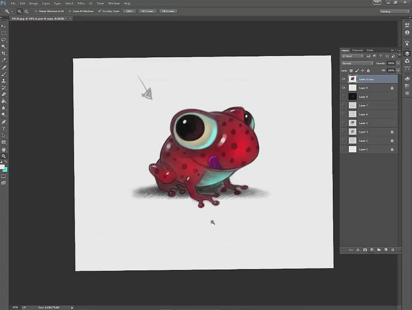Select the Rectangular Marquee tool
This screenshot has height=310, width=412.
3,33
